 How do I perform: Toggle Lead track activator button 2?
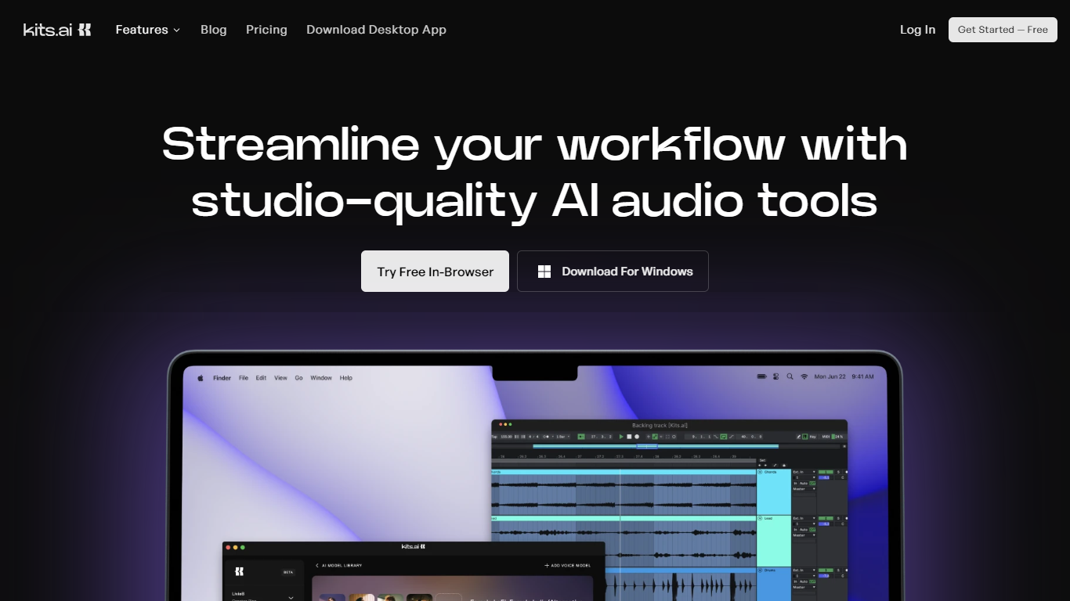click(x=826, y=518)
